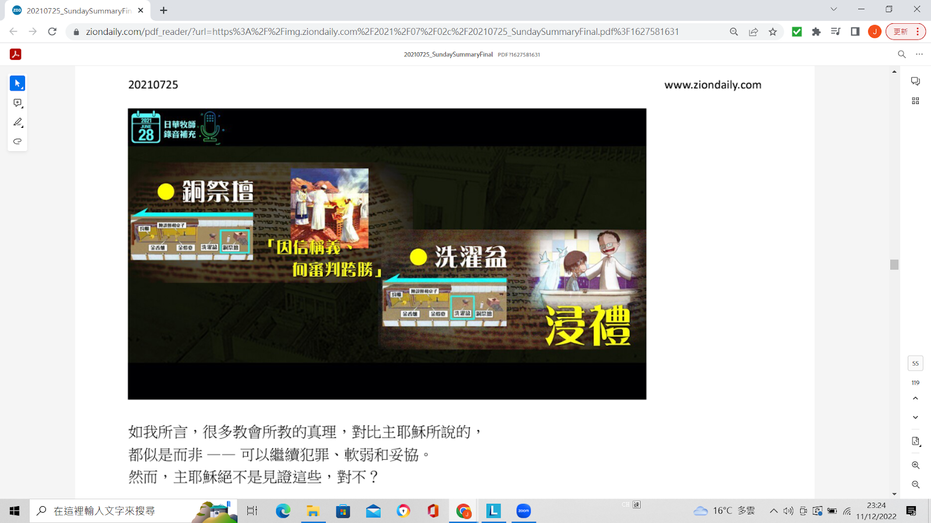The height and width of the screenshot is (523, 931).
Task: Open the Extensions puzzle icon
Action: tap(816, 32)
